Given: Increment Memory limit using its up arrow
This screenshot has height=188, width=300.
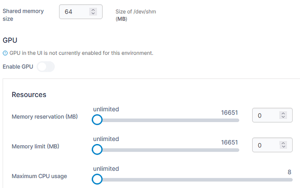Looking at the screenshot, I should pos(283,143).
